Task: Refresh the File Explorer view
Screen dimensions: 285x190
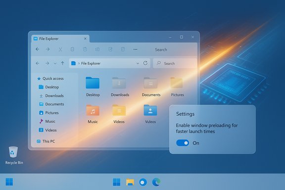Action: point(145,63)
